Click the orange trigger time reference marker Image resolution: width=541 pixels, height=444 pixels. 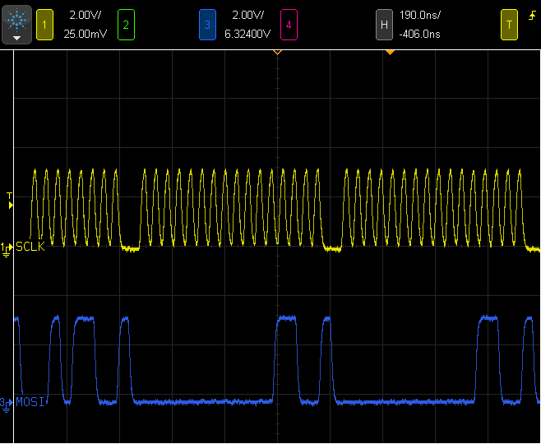click(x=391, y=53)
